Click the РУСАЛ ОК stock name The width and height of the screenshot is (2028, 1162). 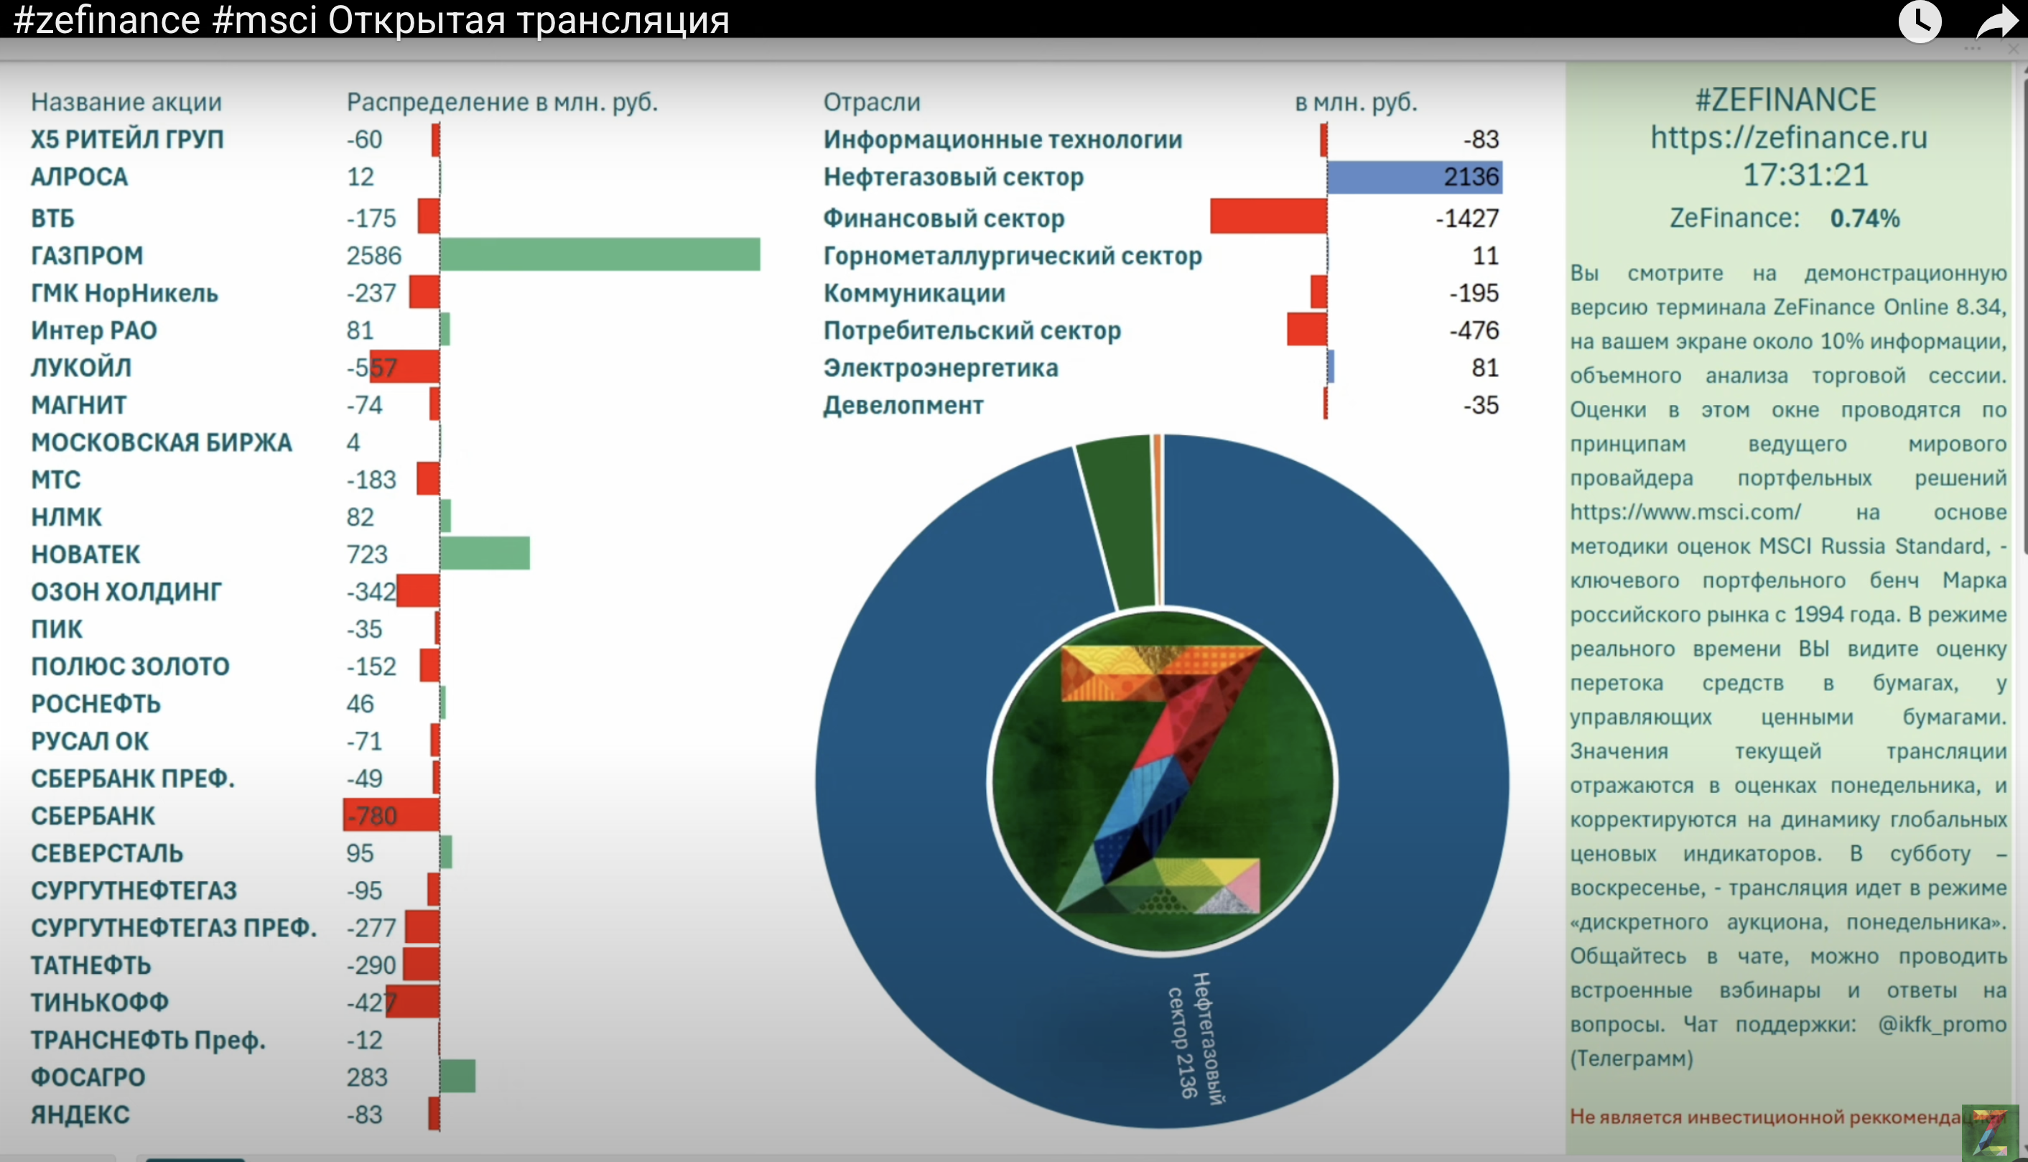click(89, 740)
